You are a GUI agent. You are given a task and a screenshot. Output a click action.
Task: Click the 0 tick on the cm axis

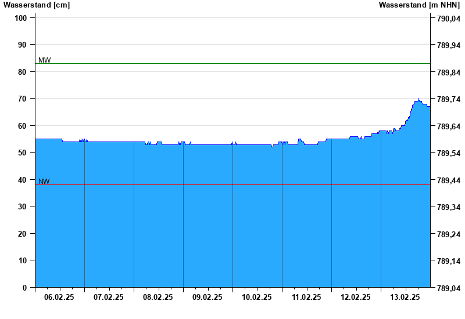point(25,288)
